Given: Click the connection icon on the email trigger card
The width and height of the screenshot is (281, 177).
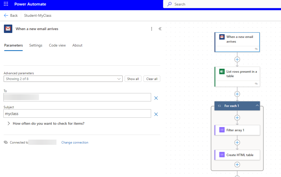Looking at the screenshot, I should pyautogui.click(x=256, y=49).
